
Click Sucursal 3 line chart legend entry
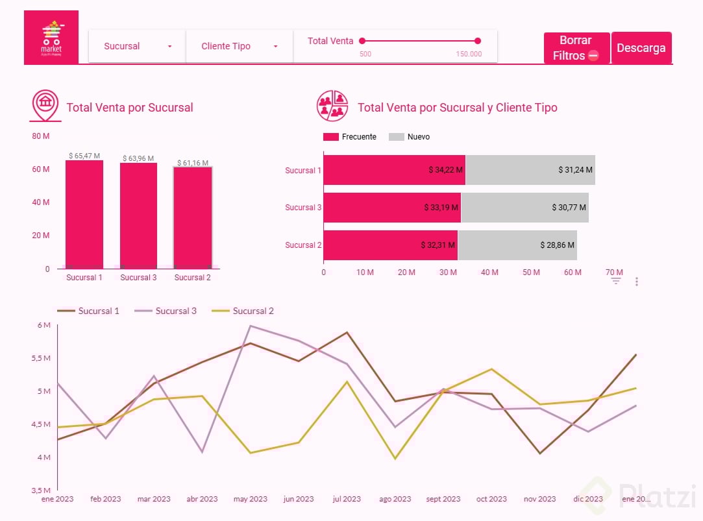(x=166, y=311)
